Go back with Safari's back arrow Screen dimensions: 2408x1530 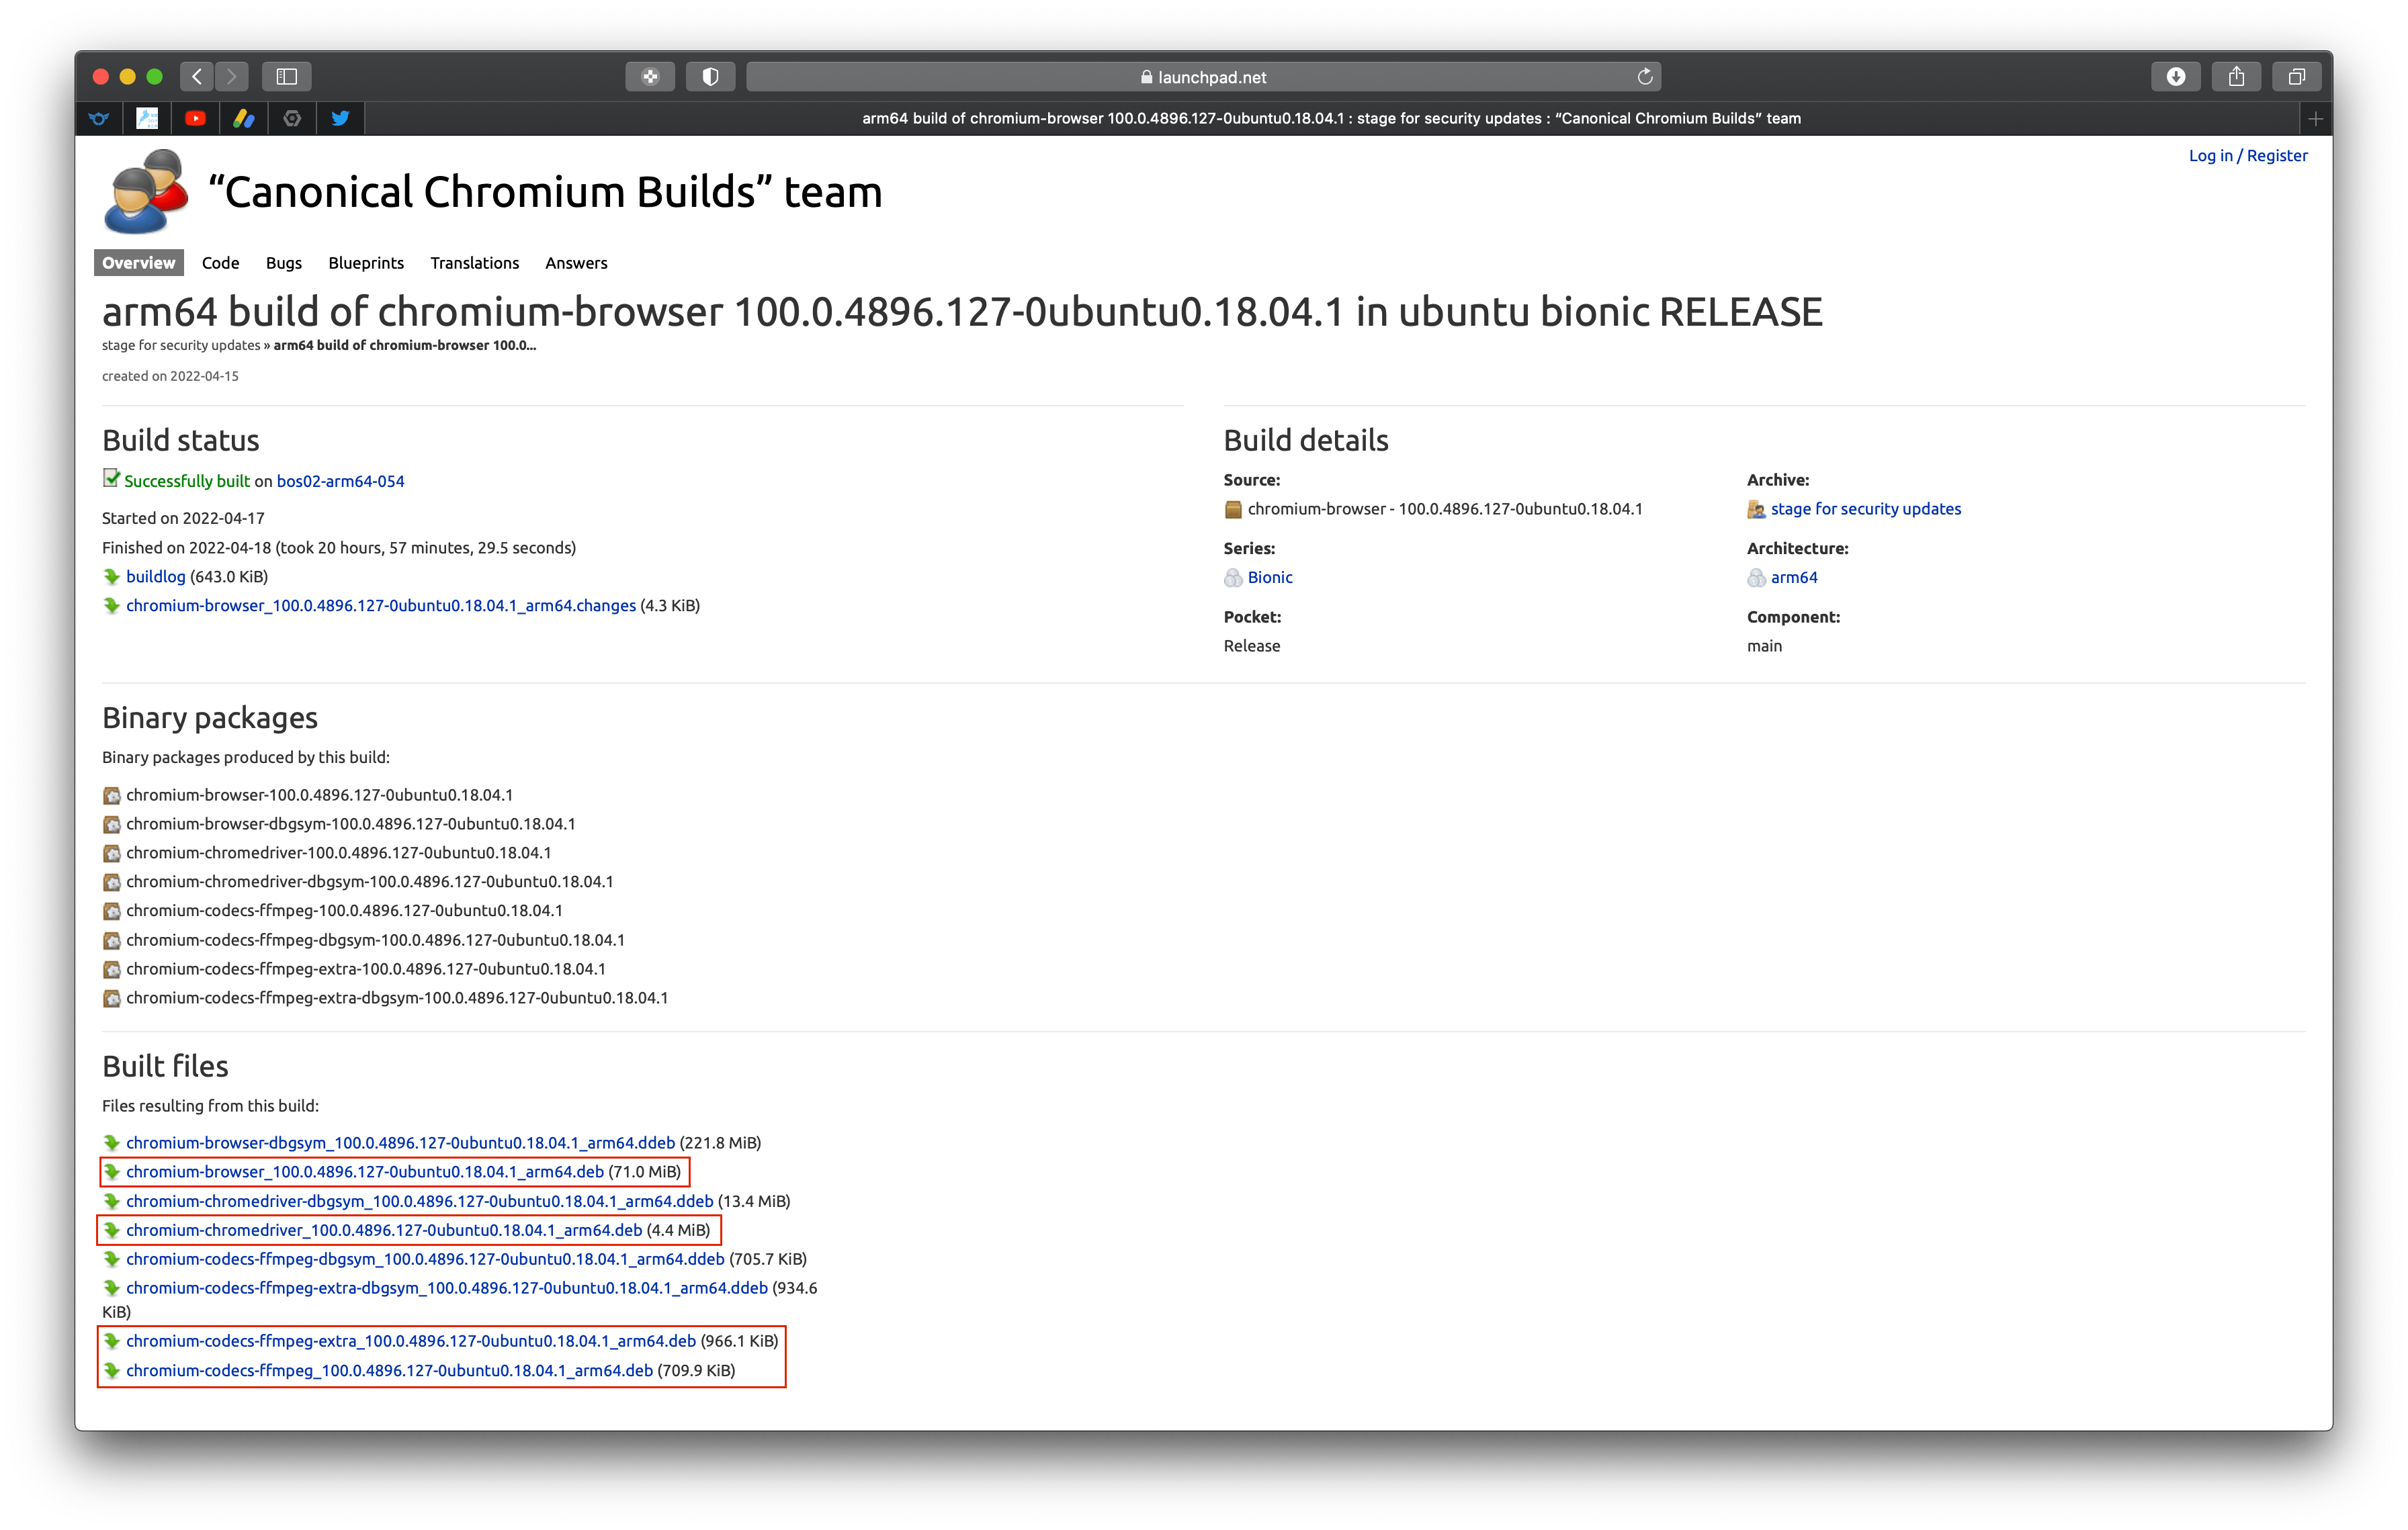point(197,76)
